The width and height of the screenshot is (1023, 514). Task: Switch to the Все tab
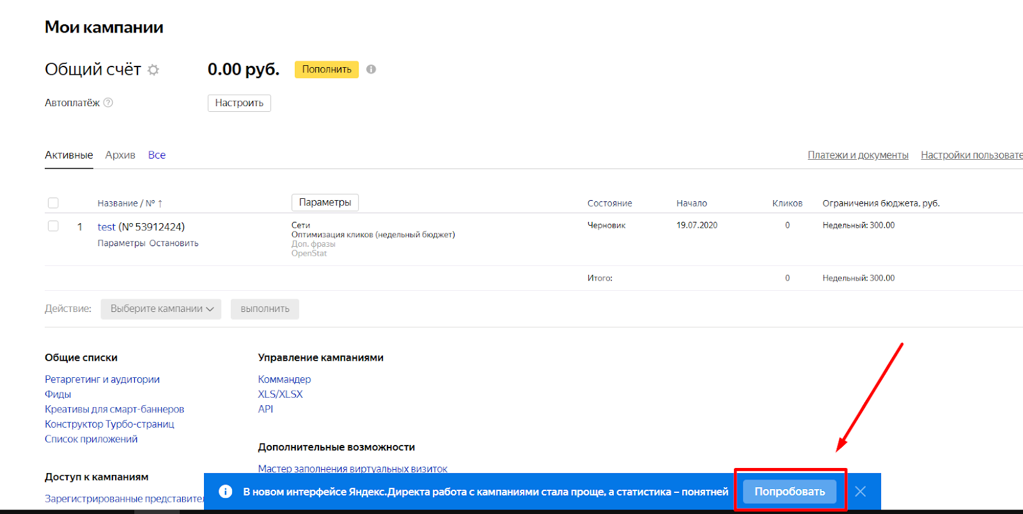pyautogui.click(x=157, y=155)
